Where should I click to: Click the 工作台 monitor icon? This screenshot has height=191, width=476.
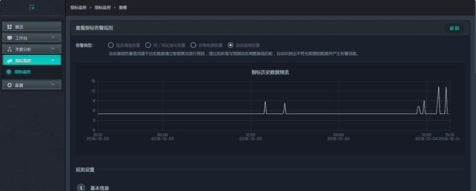(x=10, y=38)
